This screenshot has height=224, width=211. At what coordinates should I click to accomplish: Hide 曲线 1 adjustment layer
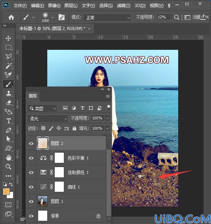pyautogui.click(x=31, y=187)
